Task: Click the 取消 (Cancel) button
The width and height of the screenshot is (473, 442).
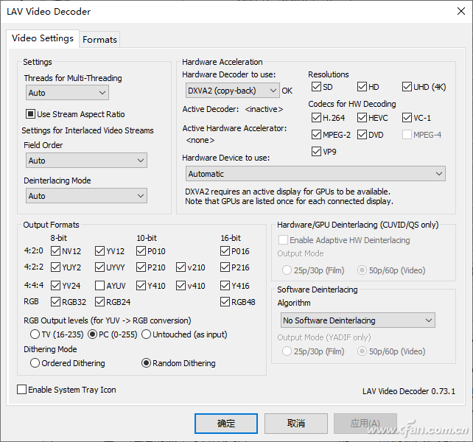Action: coord(296,424)
